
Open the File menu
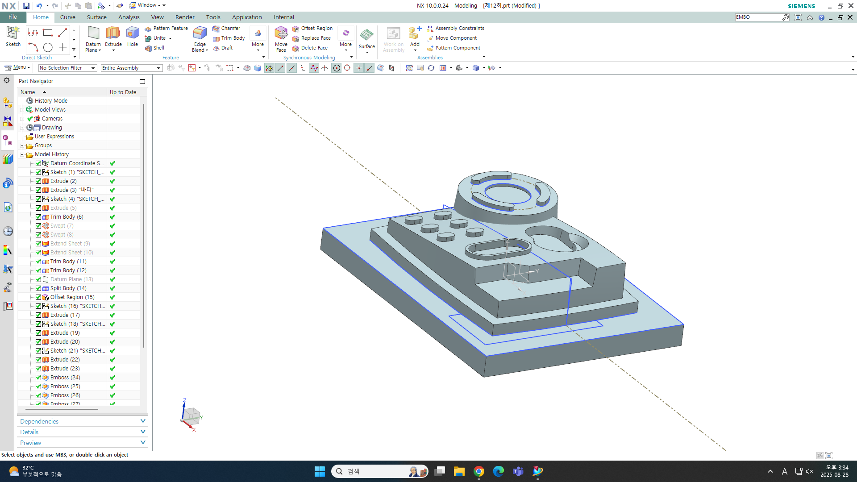tap(12, 17)
